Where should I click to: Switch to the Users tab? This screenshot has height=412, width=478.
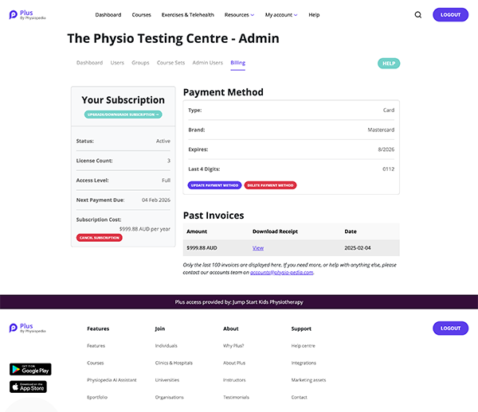(117, 63)
